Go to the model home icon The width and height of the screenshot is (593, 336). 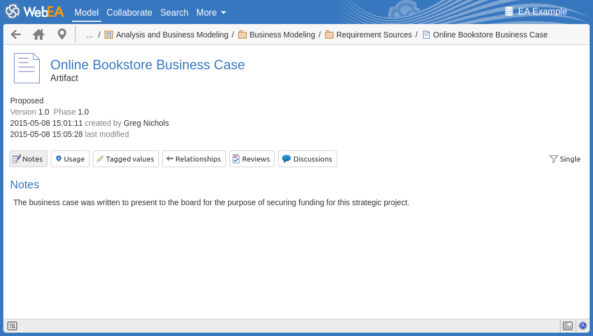click(x=39, y=35)
